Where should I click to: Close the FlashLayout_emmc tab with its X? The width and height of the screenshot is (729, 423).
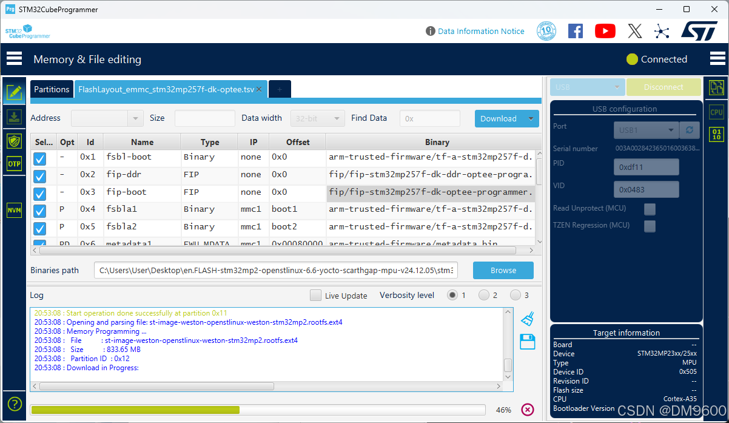coord(259,89)
